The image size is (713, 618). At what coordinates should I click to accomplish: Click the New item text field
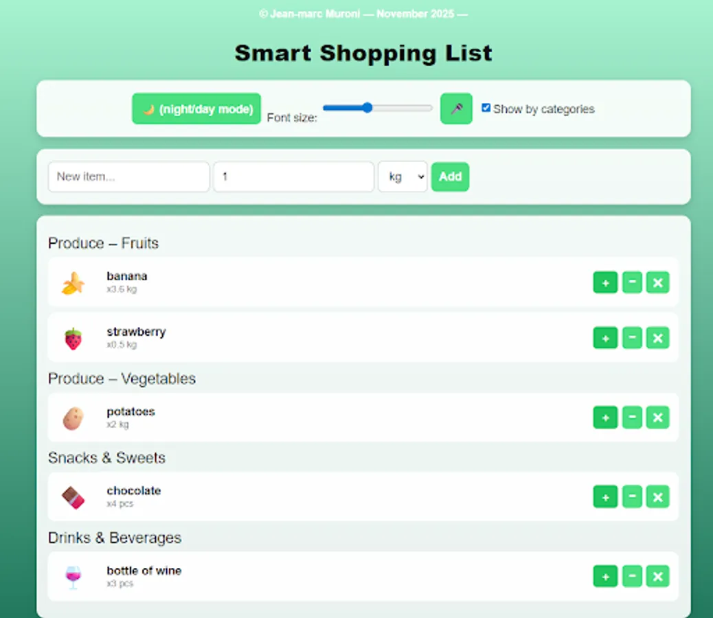[x=128, y=176]
